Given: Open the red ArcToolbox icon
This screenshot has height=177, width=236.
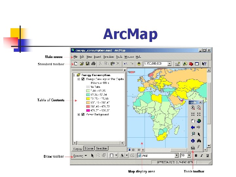Looking at the screenshot, I should pos(191,64).
